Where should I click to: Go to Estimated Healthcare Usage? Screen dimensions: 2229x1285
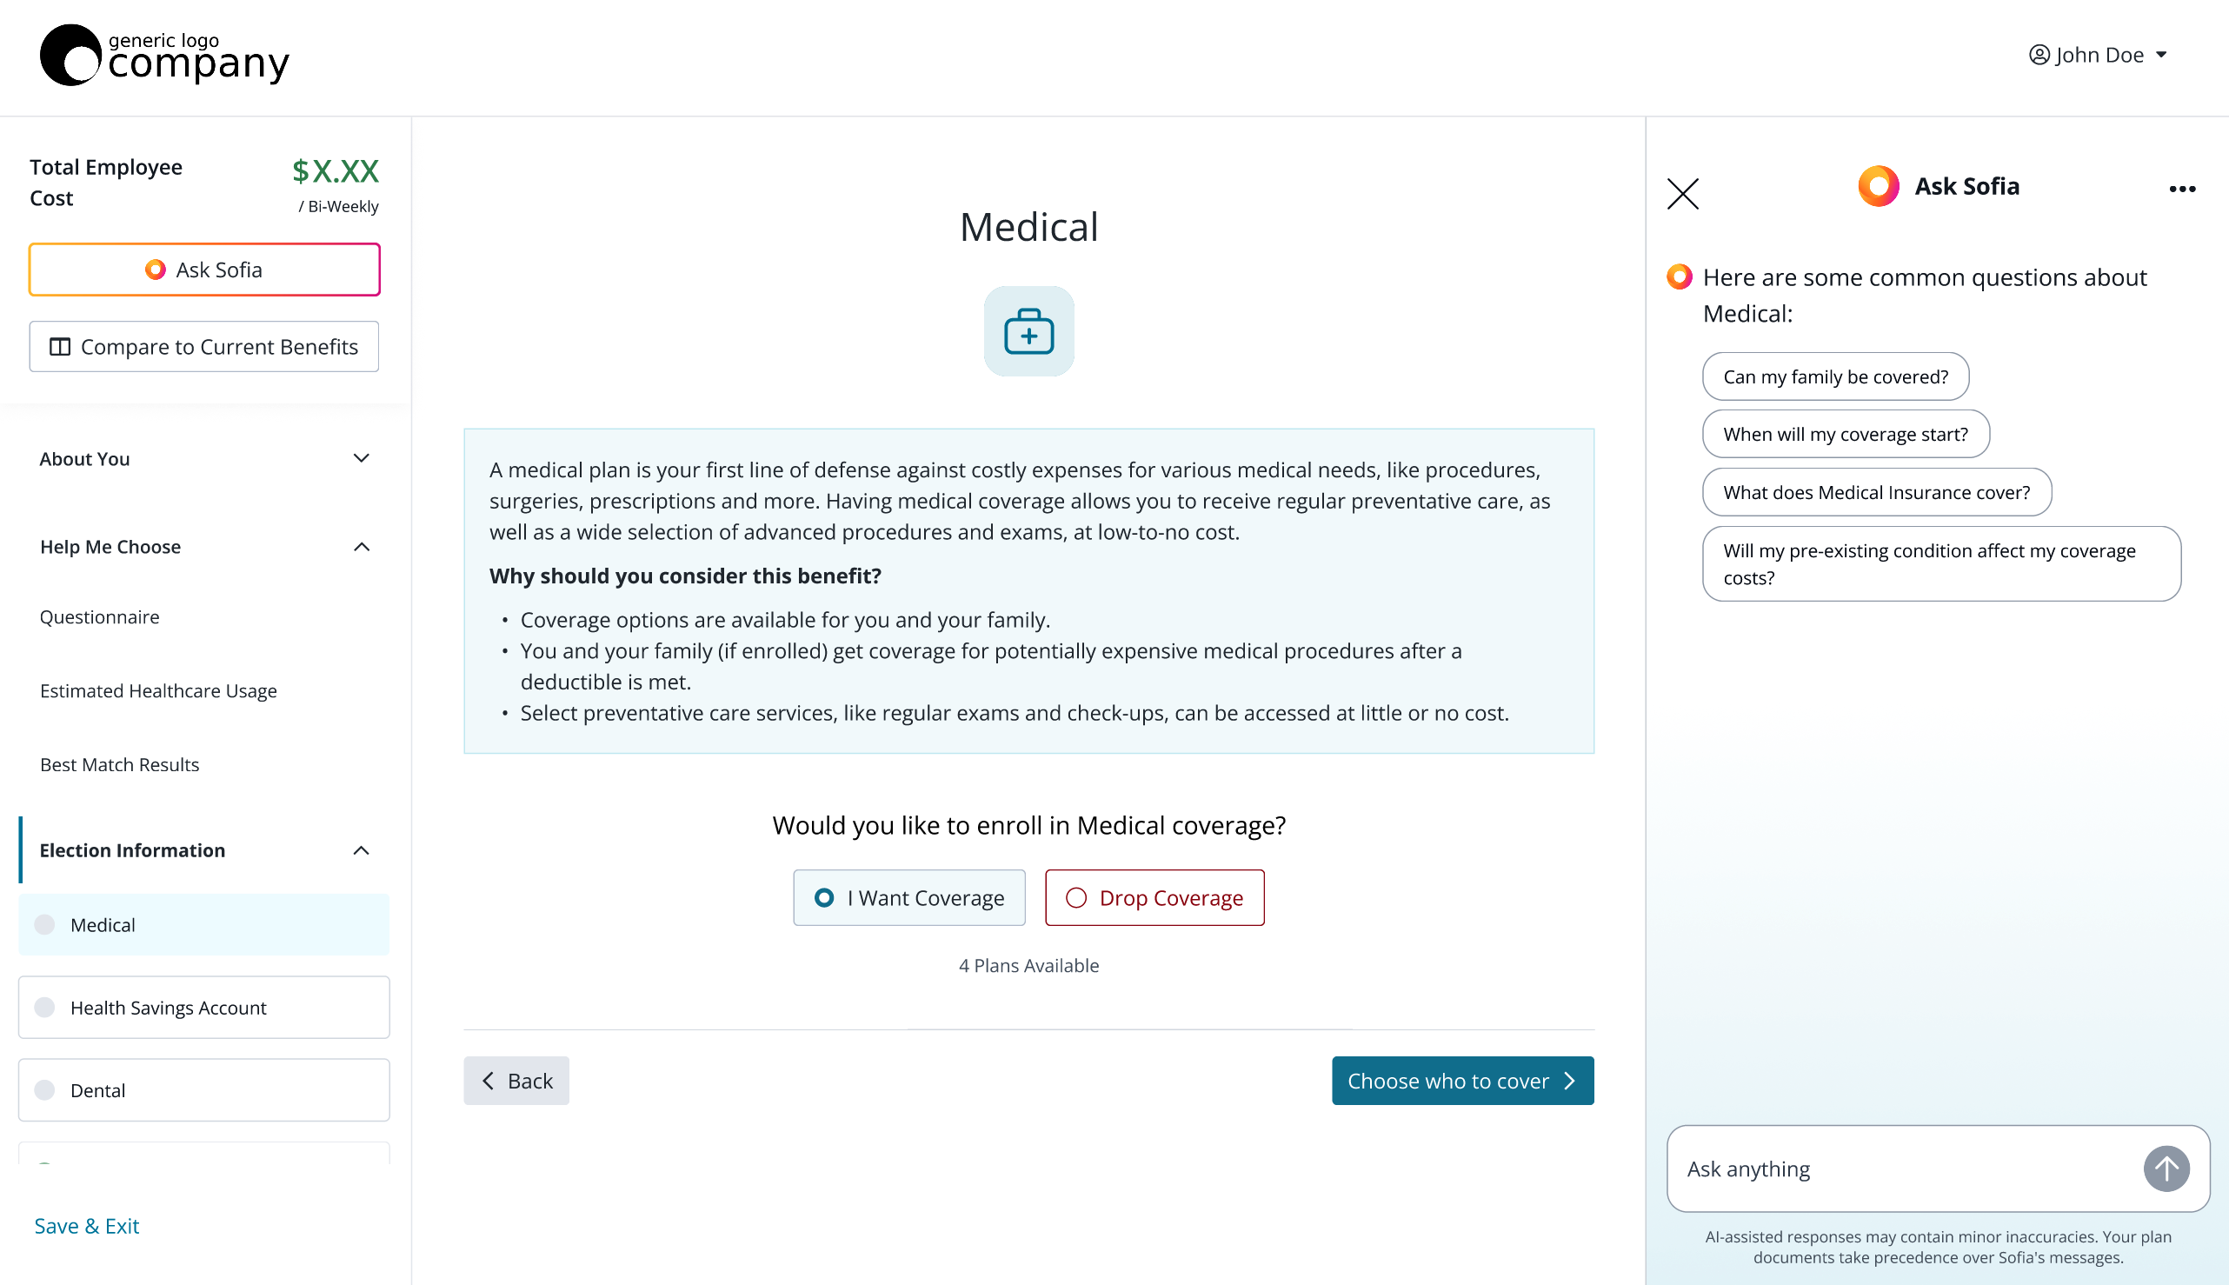(x=158, y=690)
